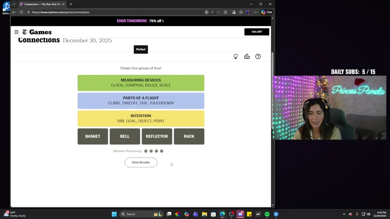Click the View Results button

click(141, 162)
